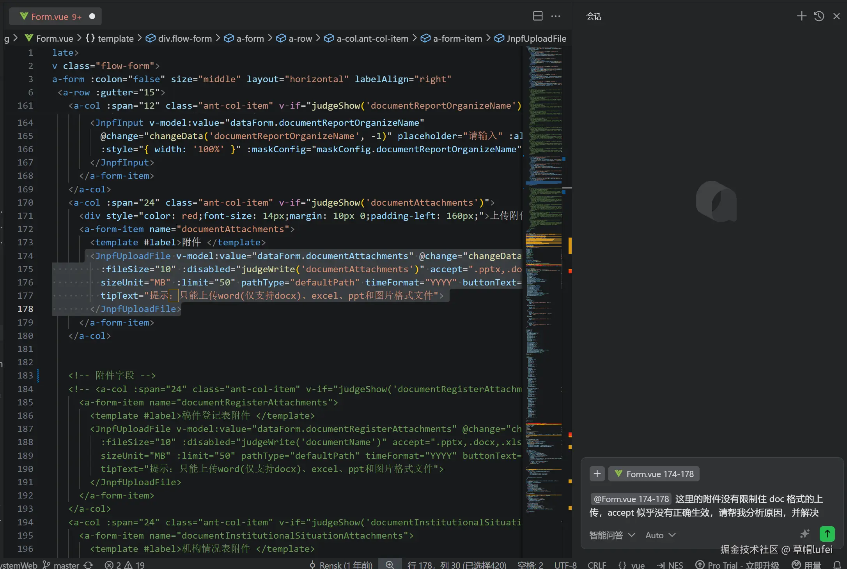Image resolution: width=847 pixels, height=569 pixels.
Task: Open the 智能问答 mode dropdown
Action: [612, 535]
